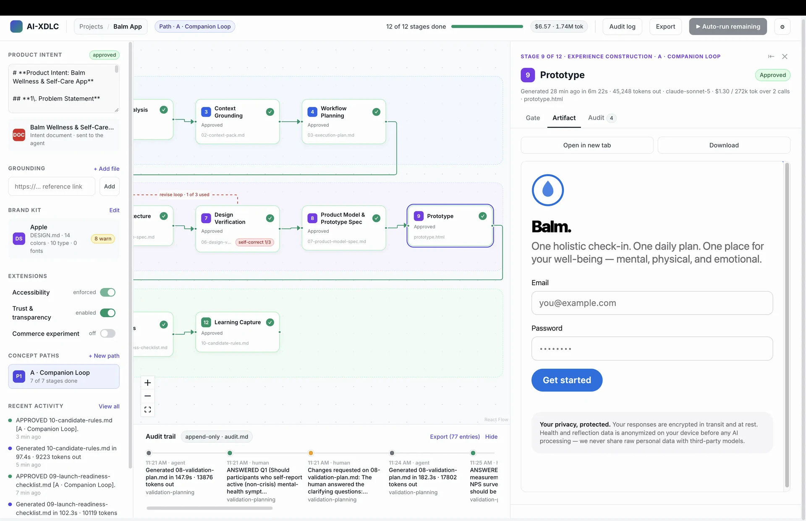Click the orange audit trail marker for Changes requested
This screenshot has height=521, width=806.
pyautogui.click(x=311, y=453)
